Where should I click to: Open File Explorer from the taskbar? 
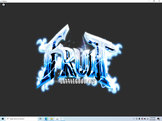[x=52, y=119]
